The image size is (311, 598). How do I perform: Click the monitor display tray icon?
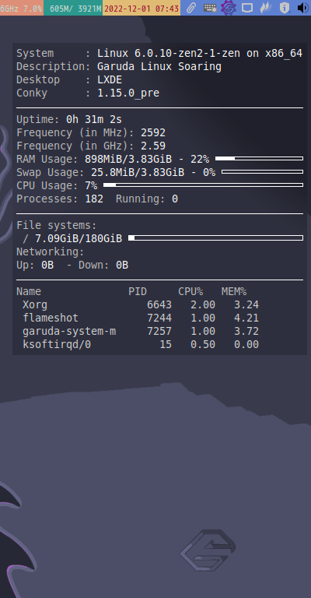point(247,8)
